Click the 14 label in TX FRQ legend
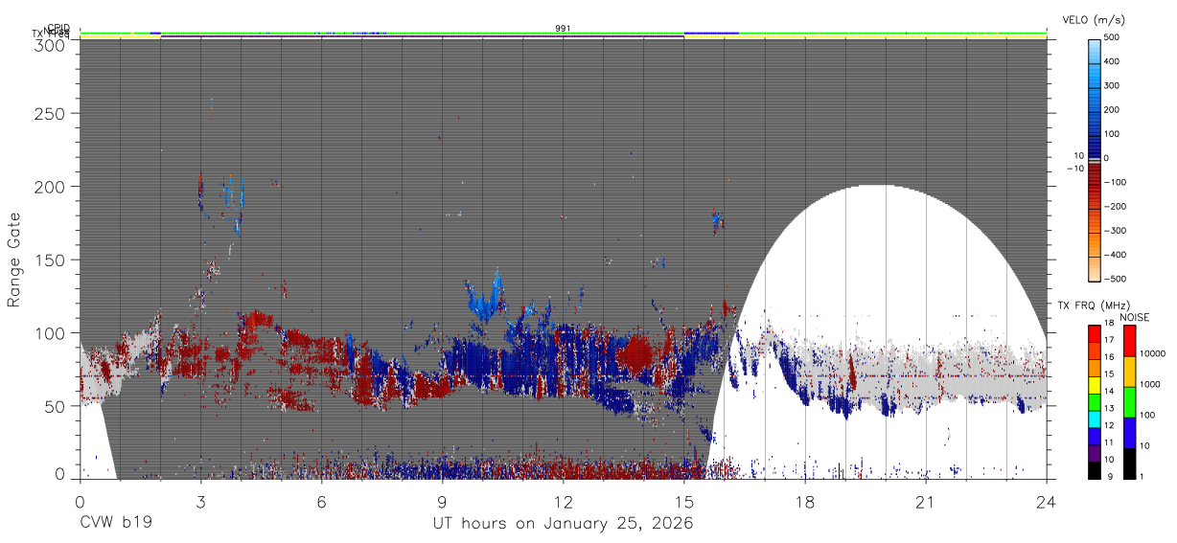The height and width of the screenshot is (543, 1177). coord(1111,391)
